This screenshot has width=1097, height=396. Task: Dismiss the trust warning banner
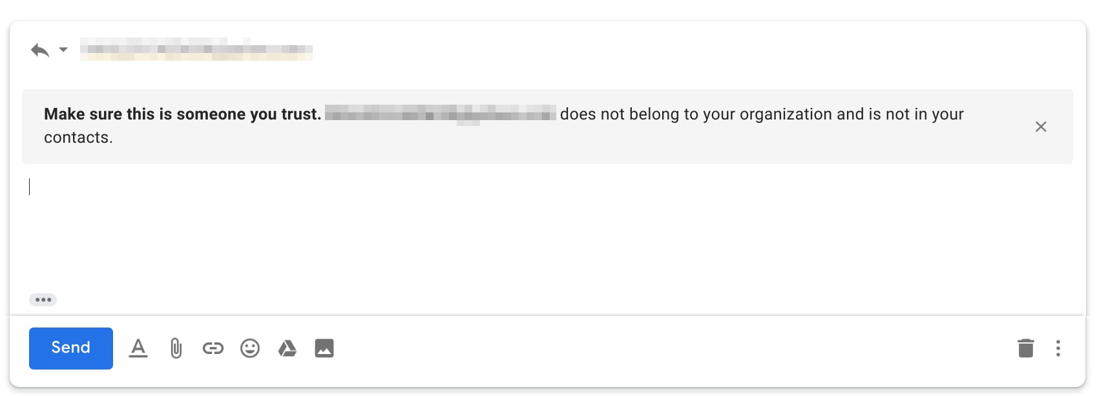click(1041, 127)
